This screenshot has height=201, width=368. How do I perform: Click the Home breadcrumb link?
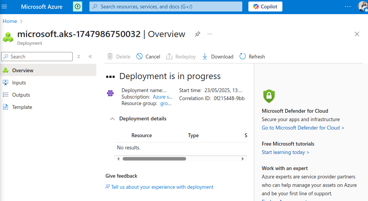pyautogui.click(x=10, y=21)
